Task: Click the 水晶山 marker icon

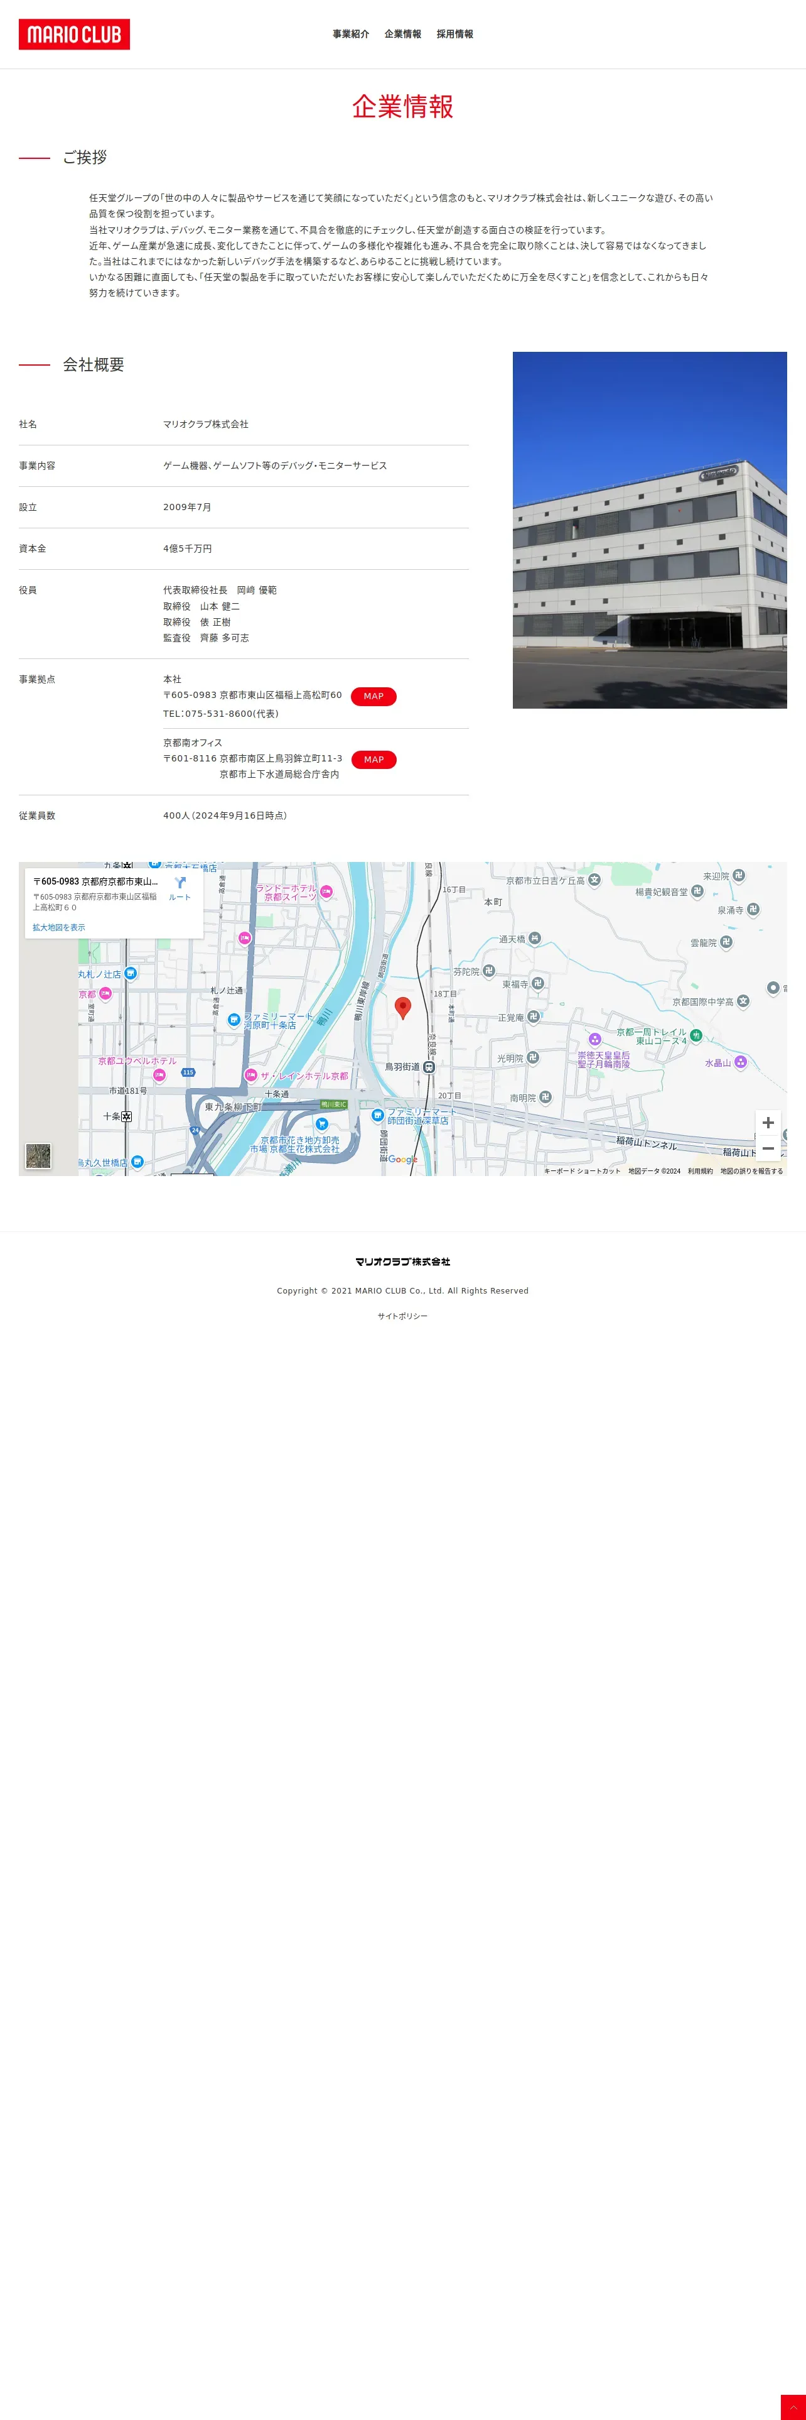Action: tap(740, 1062)
